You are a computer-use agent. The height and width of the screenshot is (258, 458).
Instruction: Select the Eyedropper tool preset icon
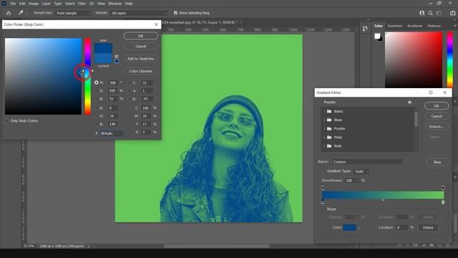pos(21,13)
